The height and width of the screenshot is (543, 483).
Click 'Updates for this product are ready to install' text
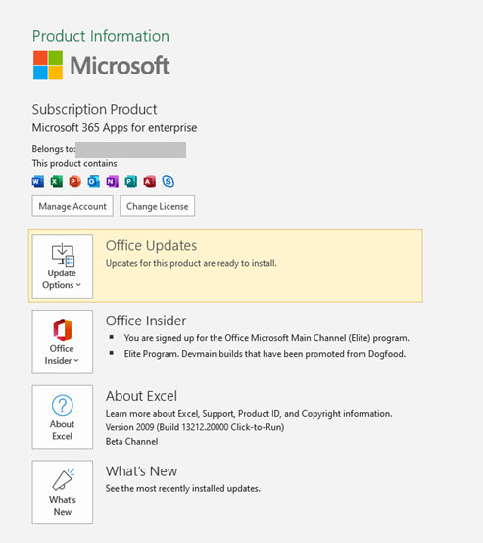pos(191,263)
